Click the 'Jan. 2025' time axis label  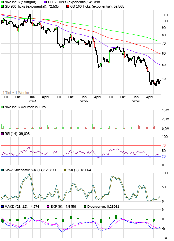point(84,99)
